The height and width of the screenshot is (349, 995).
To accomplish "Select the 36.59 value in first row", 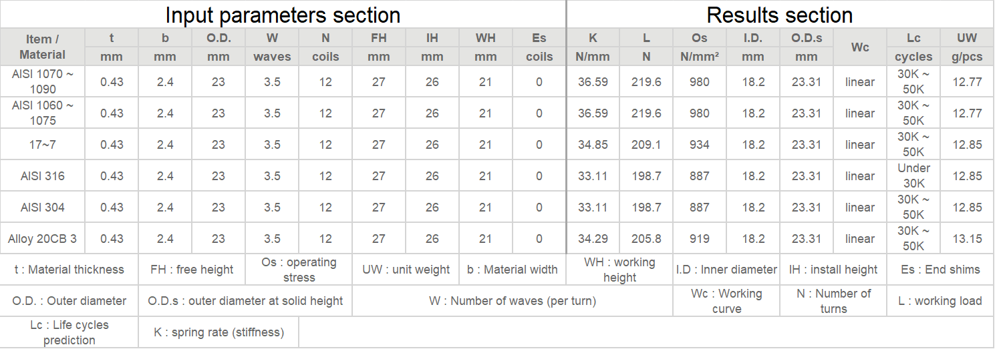I will pyautogui.click(x=593, y=81).
